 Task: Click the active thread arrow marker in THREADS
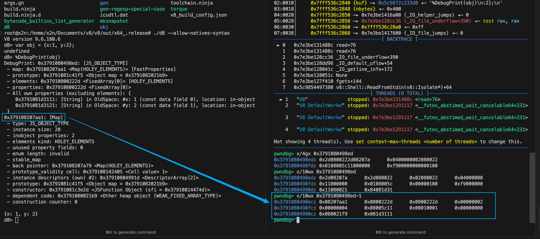pyautogui.click(x=281, y=100)
